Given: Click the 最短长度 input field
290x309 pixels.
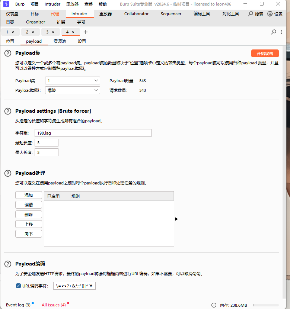Looking at the screenshot, I should pos(47,143).
